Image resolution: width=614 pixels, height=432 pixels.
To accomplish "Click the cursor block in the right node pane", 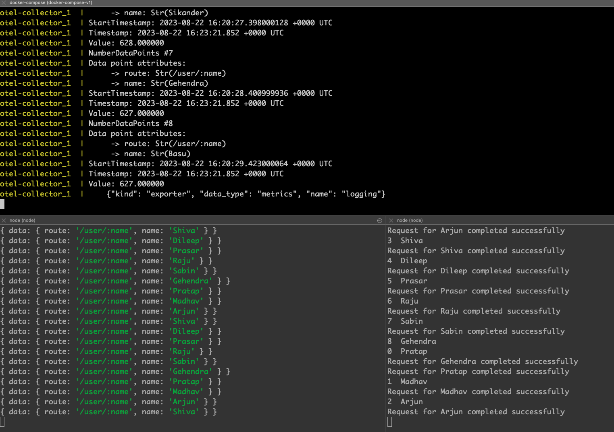I will click(389, 421).
